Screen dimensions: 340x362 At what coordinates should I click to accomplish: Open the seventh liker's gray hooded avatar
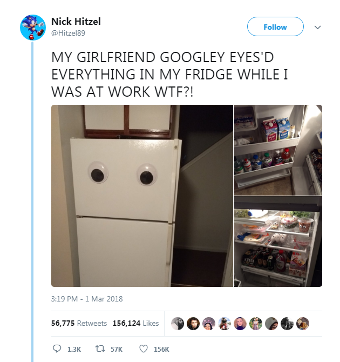tap(271, 324)
